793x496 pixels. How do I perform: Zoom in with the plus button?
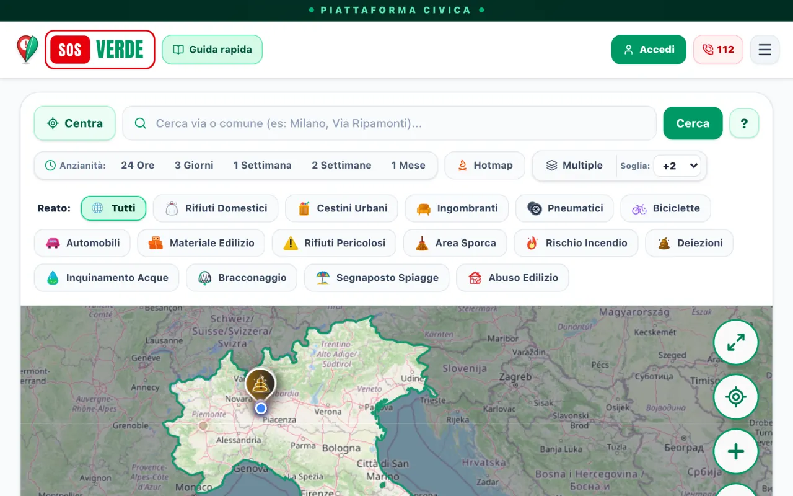pyautogui.click(x=736, y=451)
